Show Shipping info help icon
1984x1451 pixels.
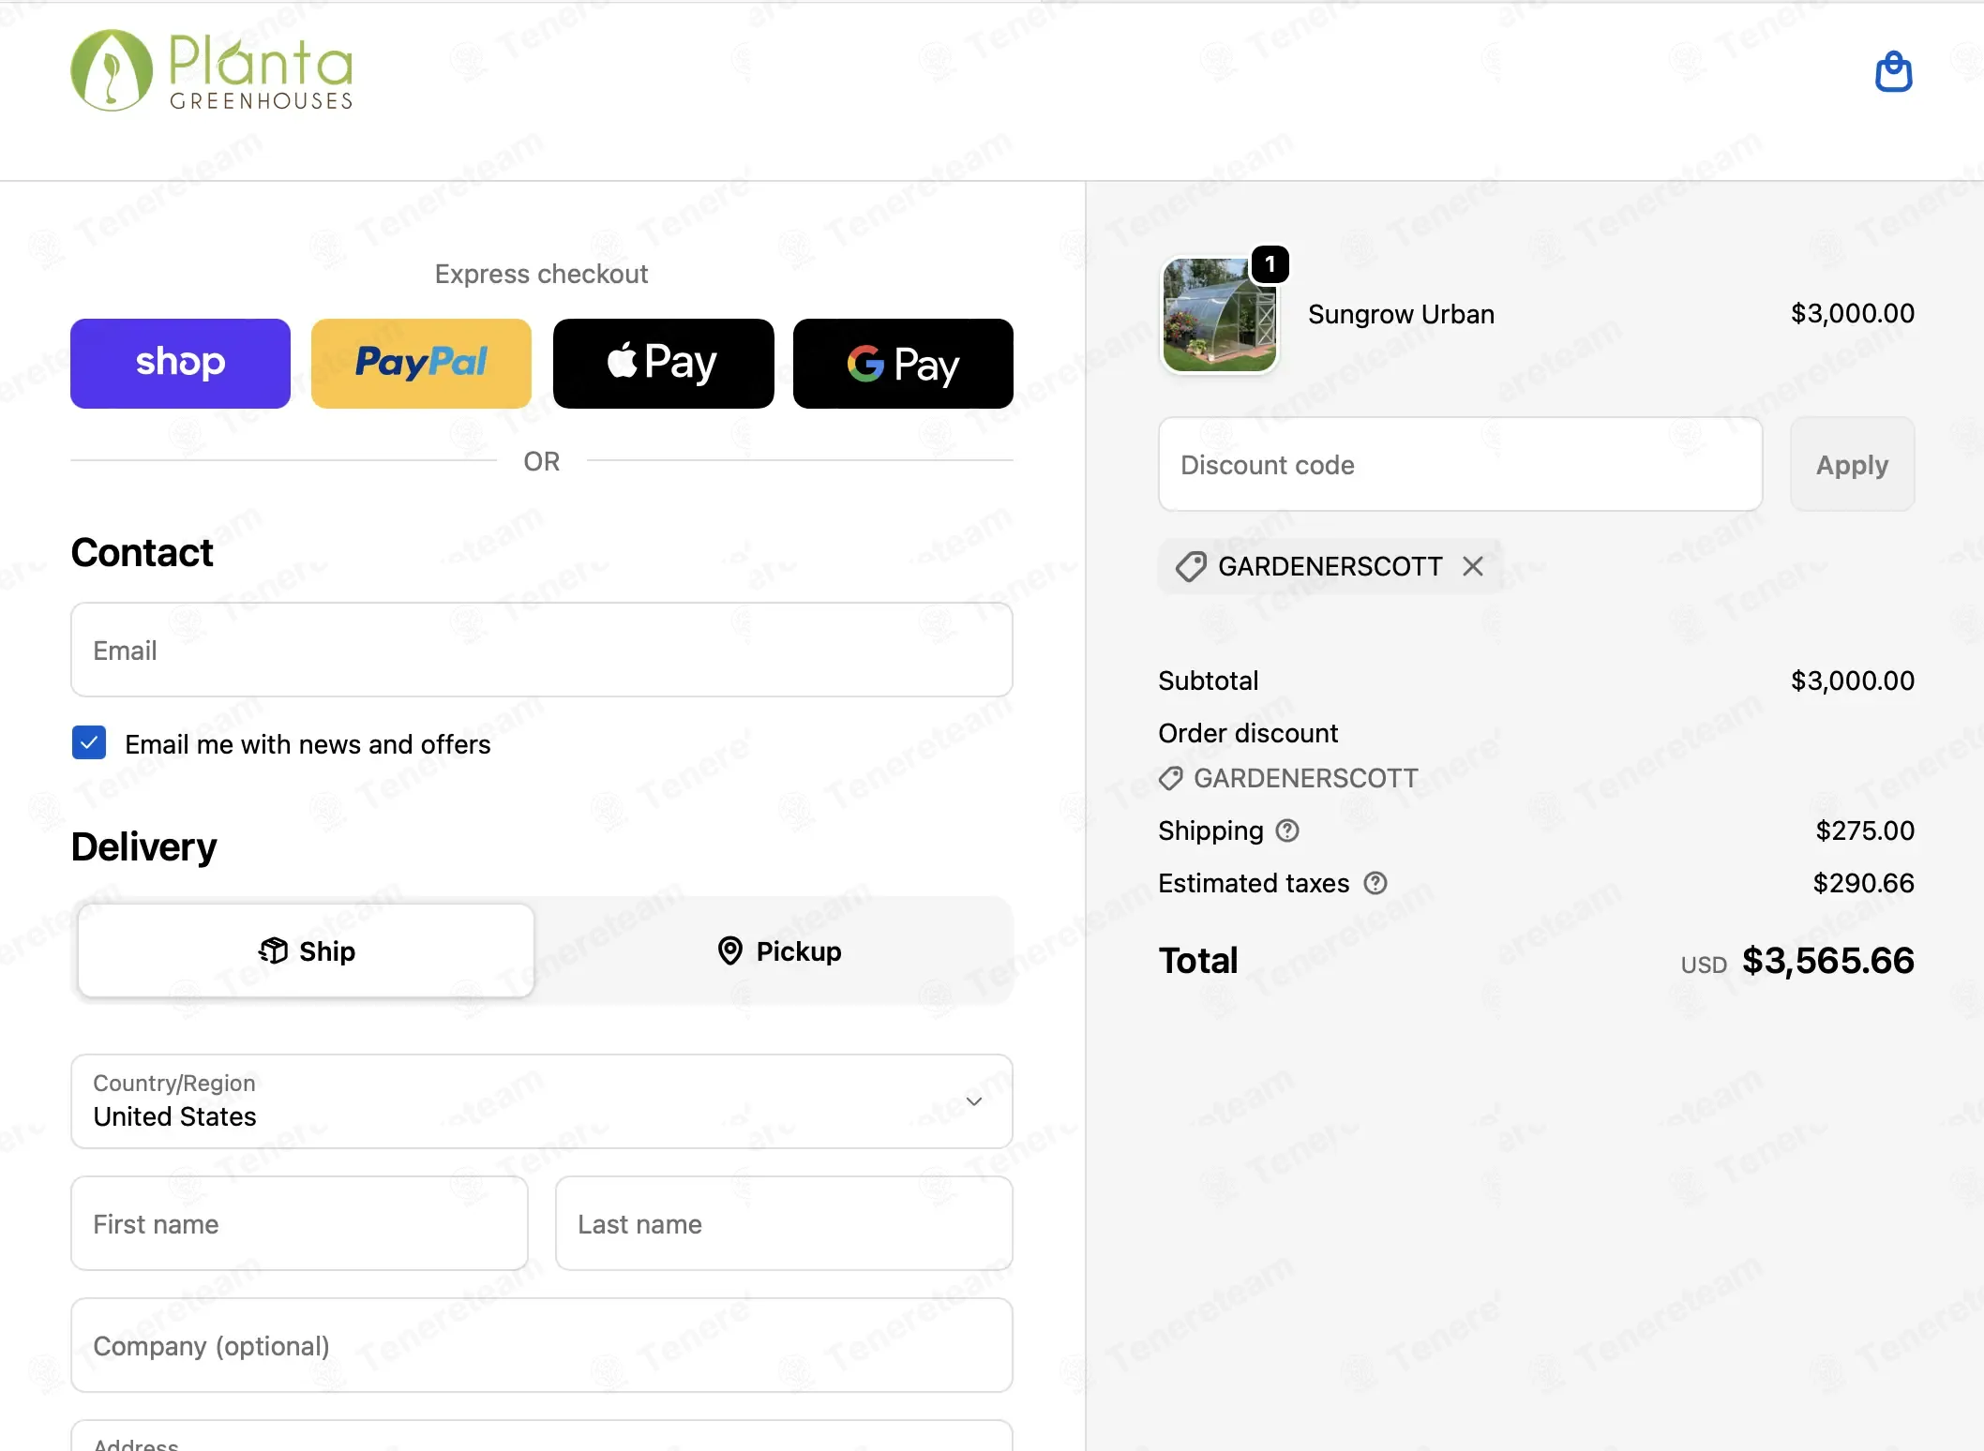click(x=1288, y=830)
